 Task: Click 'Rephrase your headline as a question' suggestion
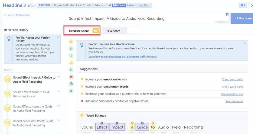(x=126, y=94)
